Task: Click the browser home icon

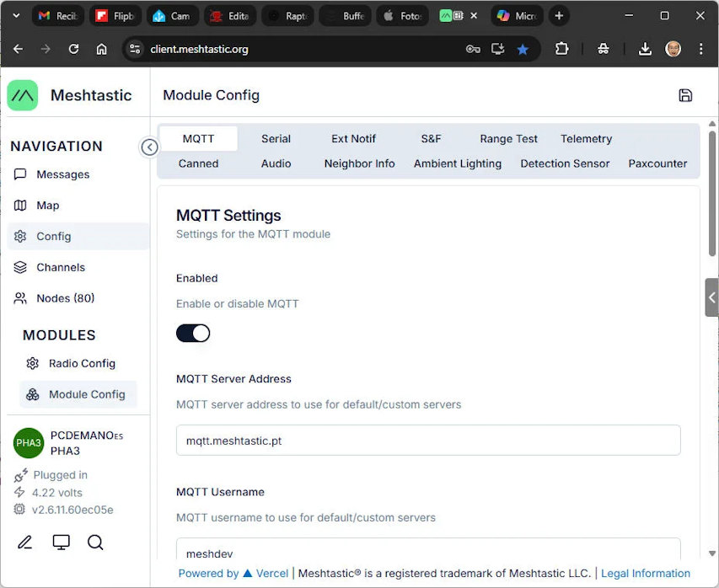Action: click(101, 49)
